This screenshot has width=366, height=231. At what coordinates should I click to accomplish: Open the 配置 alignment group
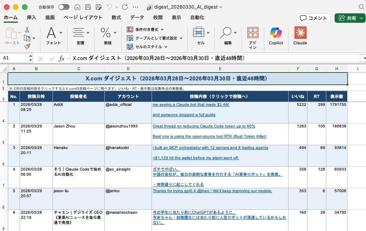point(81,35)
